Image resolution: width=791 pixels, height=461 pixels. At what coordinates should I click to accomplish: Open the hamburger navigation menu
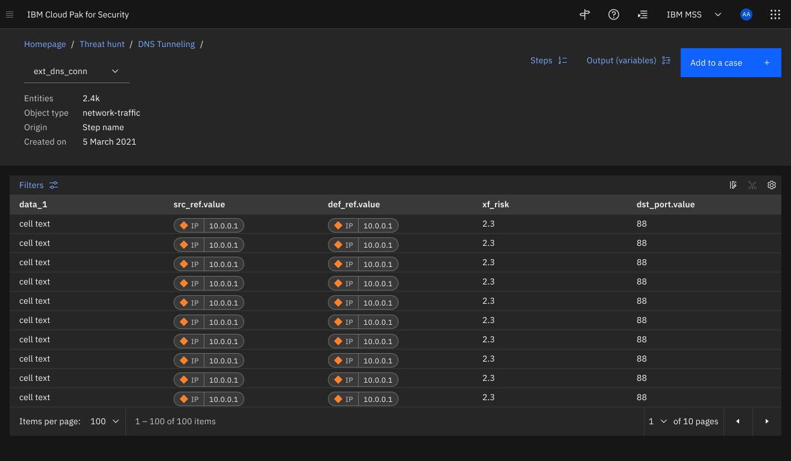tap(10, 14)
